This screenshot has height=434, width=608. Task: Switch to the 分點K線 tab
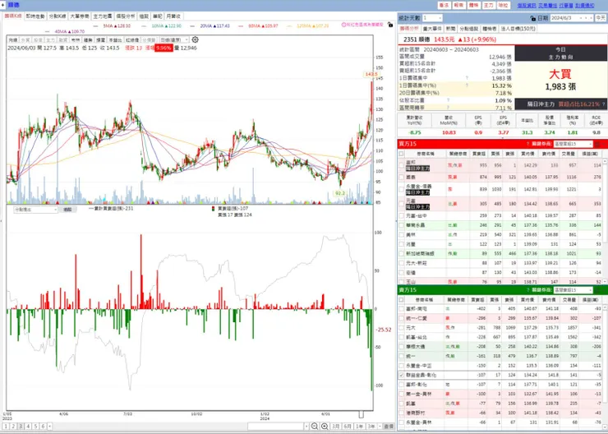pos(58,16)
